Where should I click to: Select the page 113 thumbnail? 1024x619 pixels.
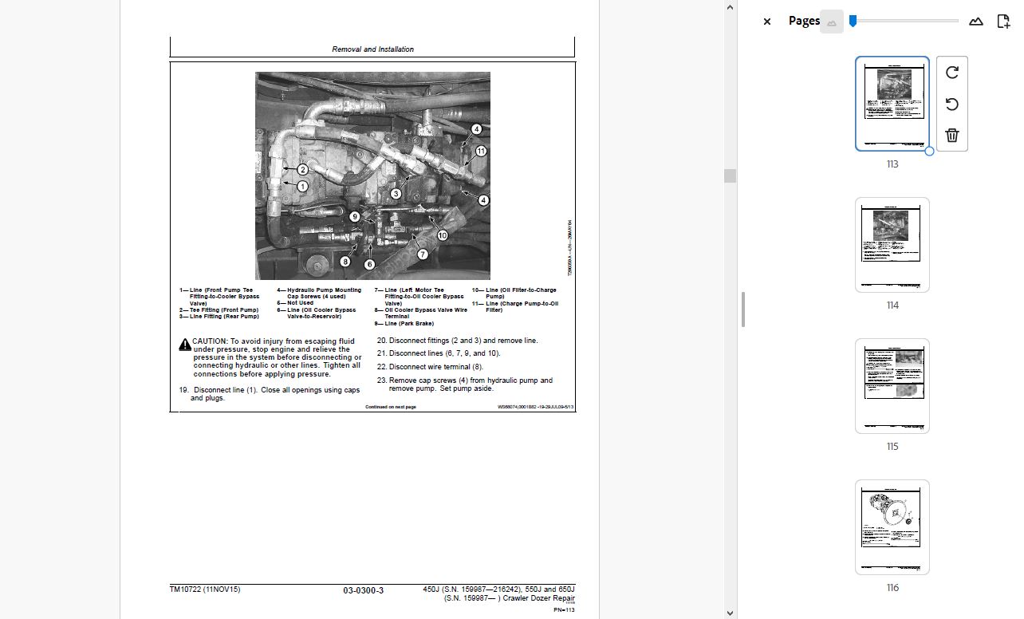pos(892,104)
